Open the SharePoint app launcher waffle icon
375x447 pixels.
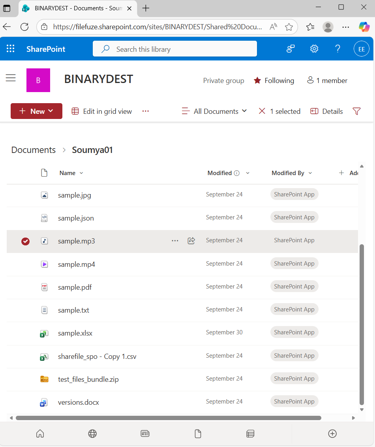(x=10, y=49)
